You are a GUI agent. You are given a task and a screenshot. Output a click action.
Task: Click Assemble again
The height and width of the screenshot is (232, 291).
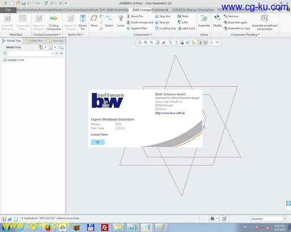(x=235, y=22)
